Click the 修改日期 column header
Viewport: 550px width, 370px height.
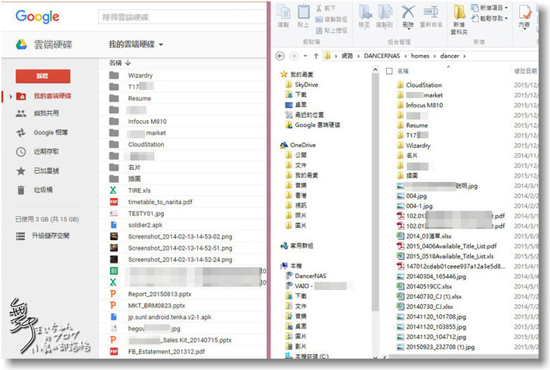coord(526,71)
